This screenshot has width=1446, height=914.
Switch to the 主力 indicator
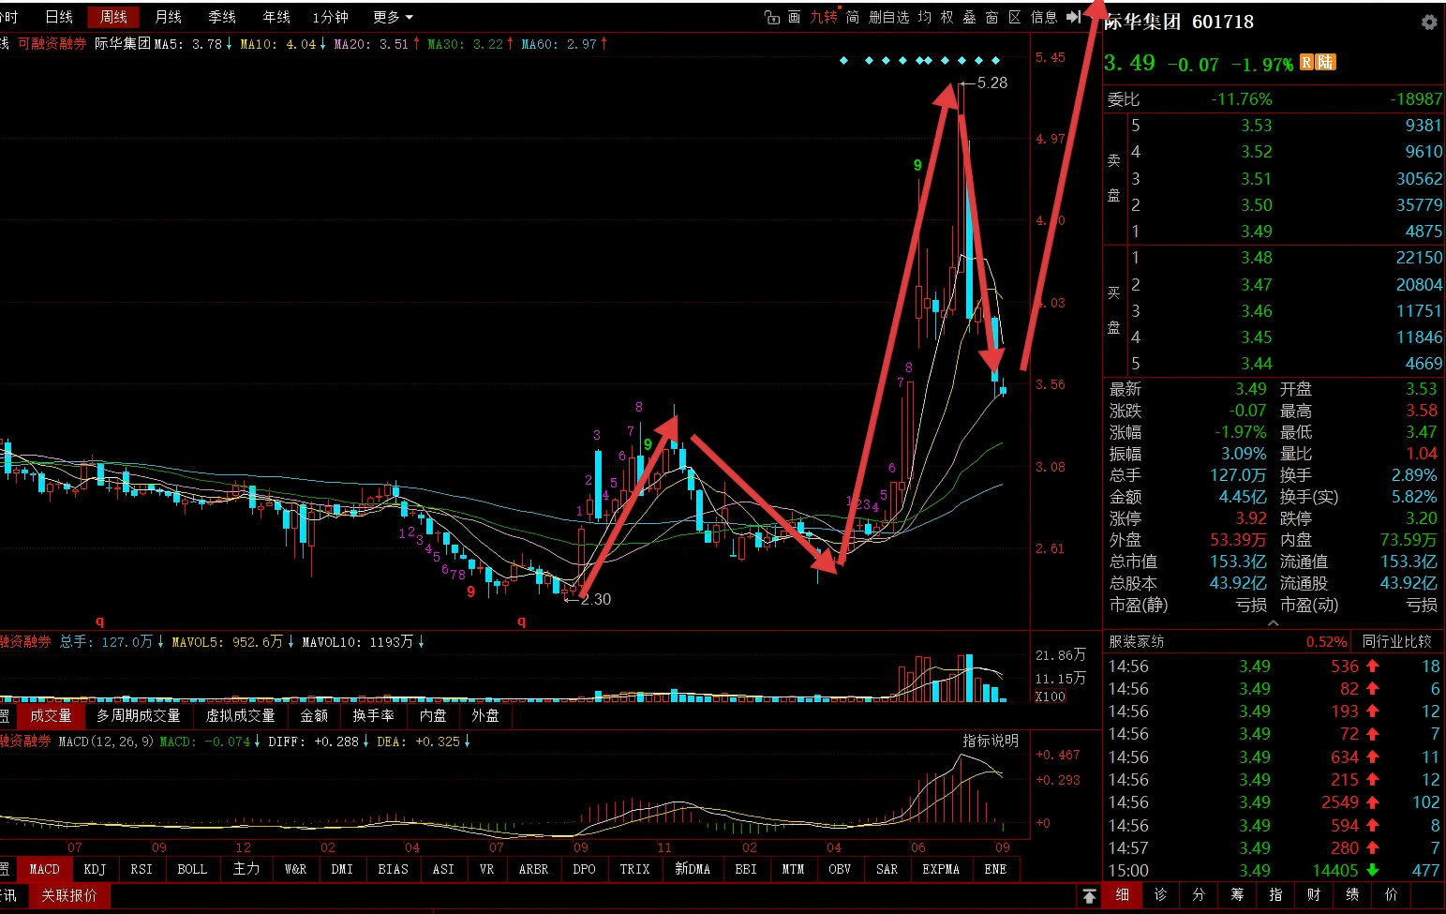(246, 869)
